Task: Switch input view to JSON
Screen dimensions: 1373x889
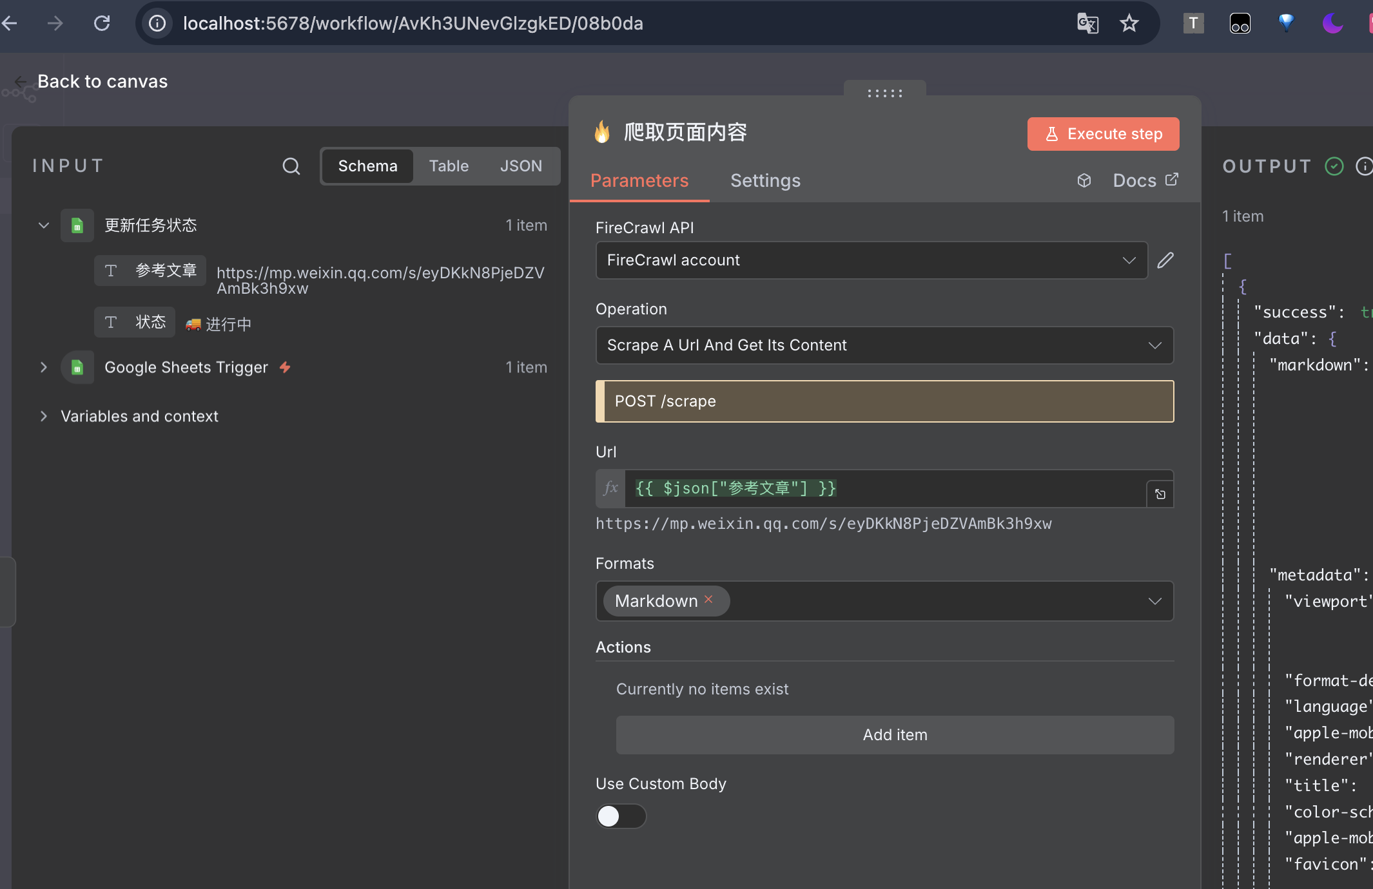Action: [521, 166]
